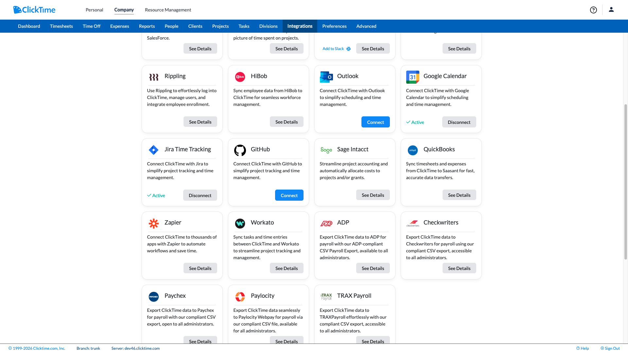628x353 pixels.
Task: Open the Advanced tab
Action: tap(366, 26)
